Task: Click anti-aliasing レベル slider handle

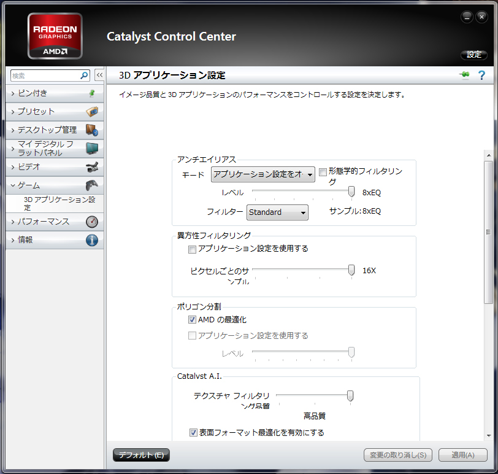Action: pyautogui.click(x=351, y=192)
